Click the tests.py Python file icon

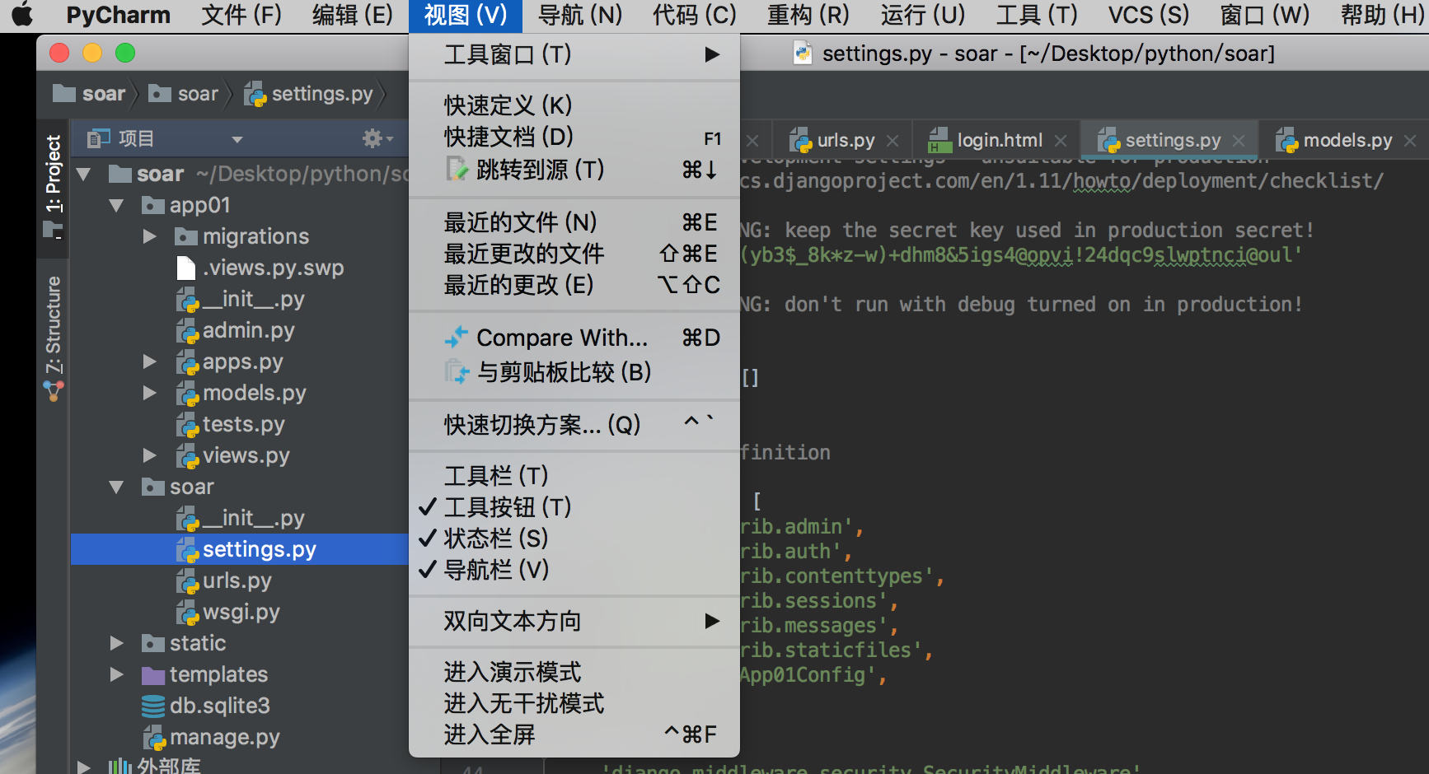click(x=188, y=425)
